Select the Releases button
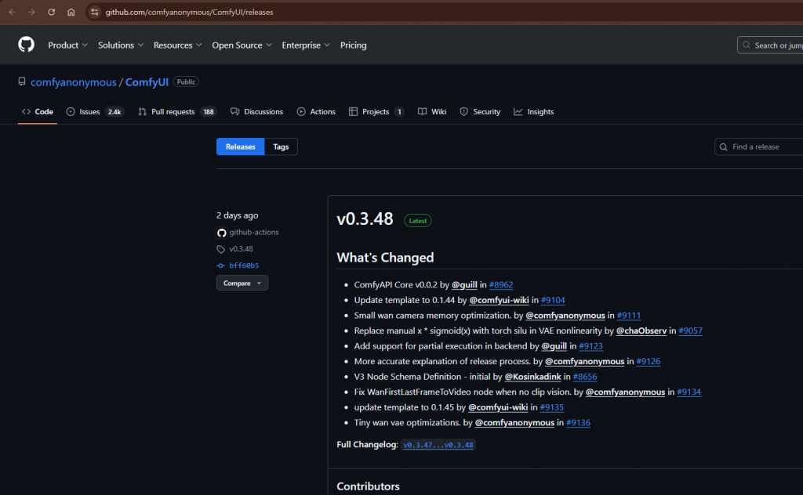The width and height of the screenshot is (803, 495). (x=240, y=146)
